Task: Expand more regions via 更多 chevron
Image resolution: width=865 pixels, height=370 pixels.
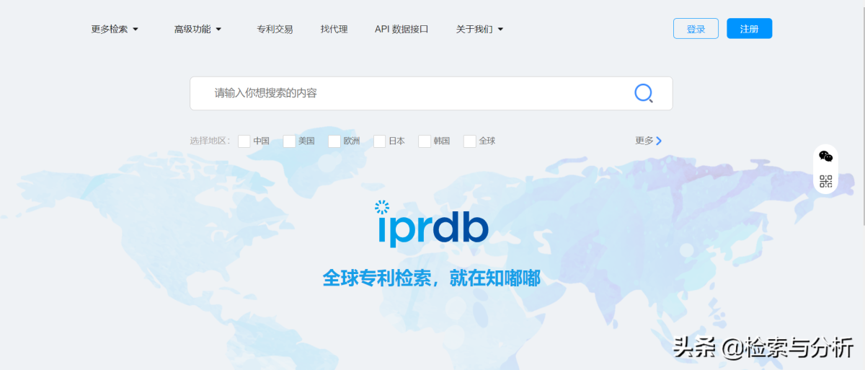Action: point(649,141)
